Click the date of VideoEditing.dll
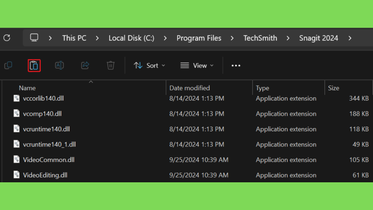Viewport: 373px width, 210px height. pos(199,175)
